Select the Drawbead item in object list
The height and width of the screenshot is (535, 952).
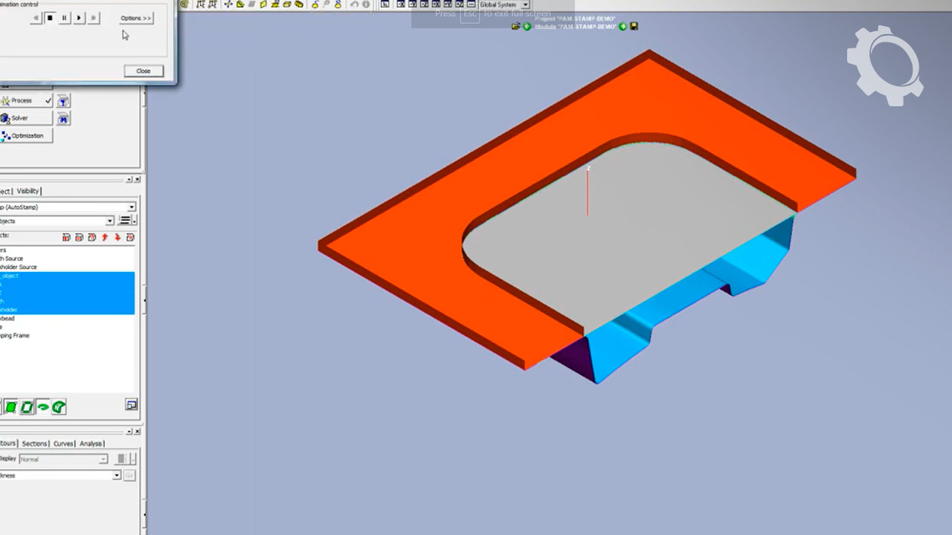tap(7, 318)
